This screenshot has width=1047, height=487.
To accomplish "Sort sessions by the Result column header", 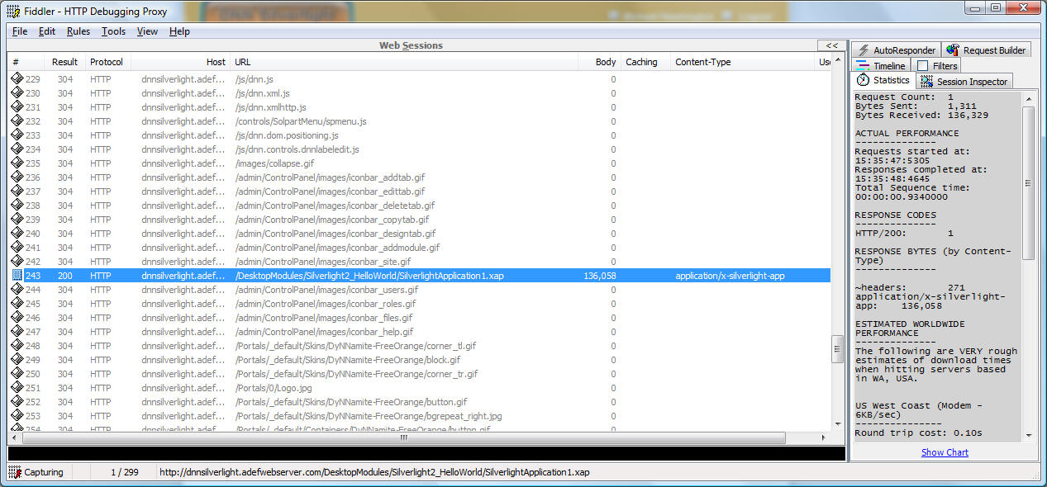I will (x=64, y=62).
